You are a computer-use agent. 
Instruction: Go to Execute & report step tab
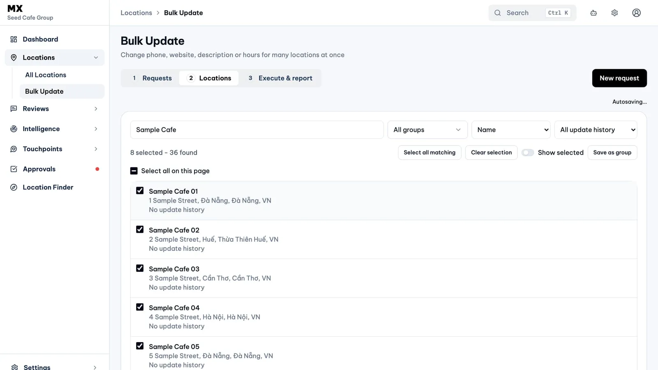pos(280,78)
